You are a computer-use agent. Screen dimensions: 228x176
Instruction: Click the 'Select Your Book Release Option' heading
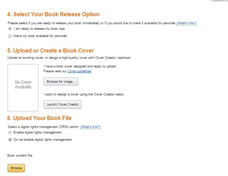[53, 15]
